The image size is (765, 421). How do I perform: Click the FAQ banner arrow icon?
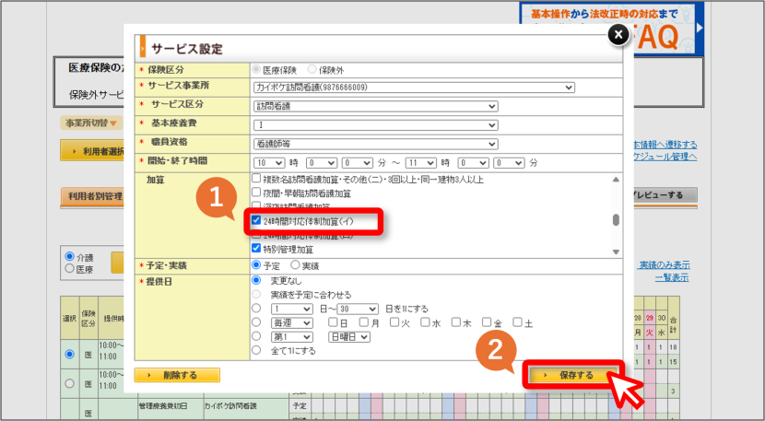[x=700, y=28]
